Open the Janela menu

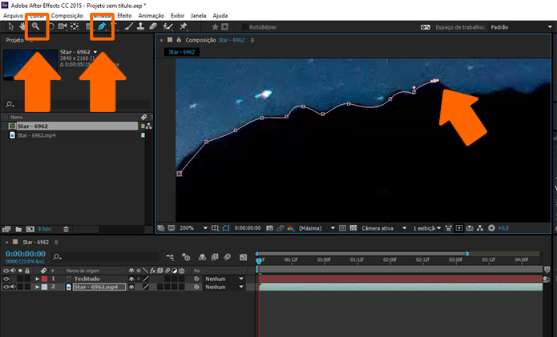[198, 15]
